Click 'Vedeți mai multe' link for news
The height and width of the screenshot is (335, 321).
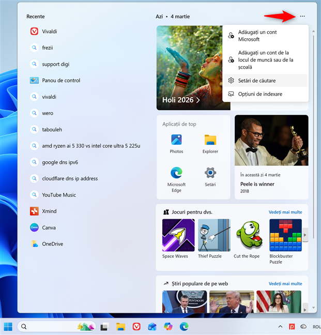tap(285, 284)
